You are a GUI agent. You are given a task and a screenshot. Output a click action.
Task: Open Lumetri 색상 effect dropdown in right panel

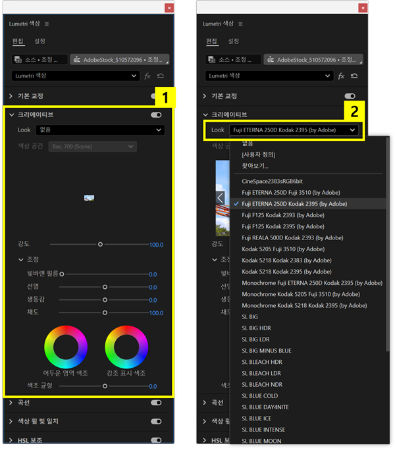click(269, 76)
